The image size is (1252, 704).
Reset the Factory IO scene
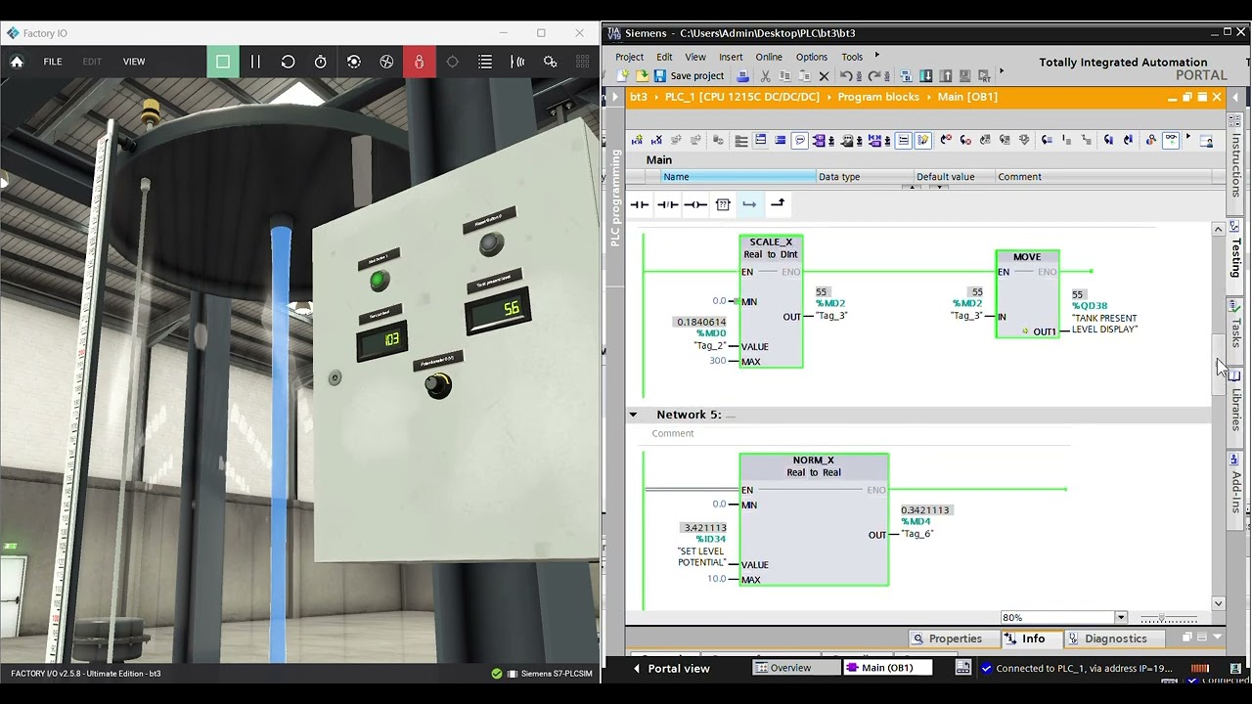[288, 62]
